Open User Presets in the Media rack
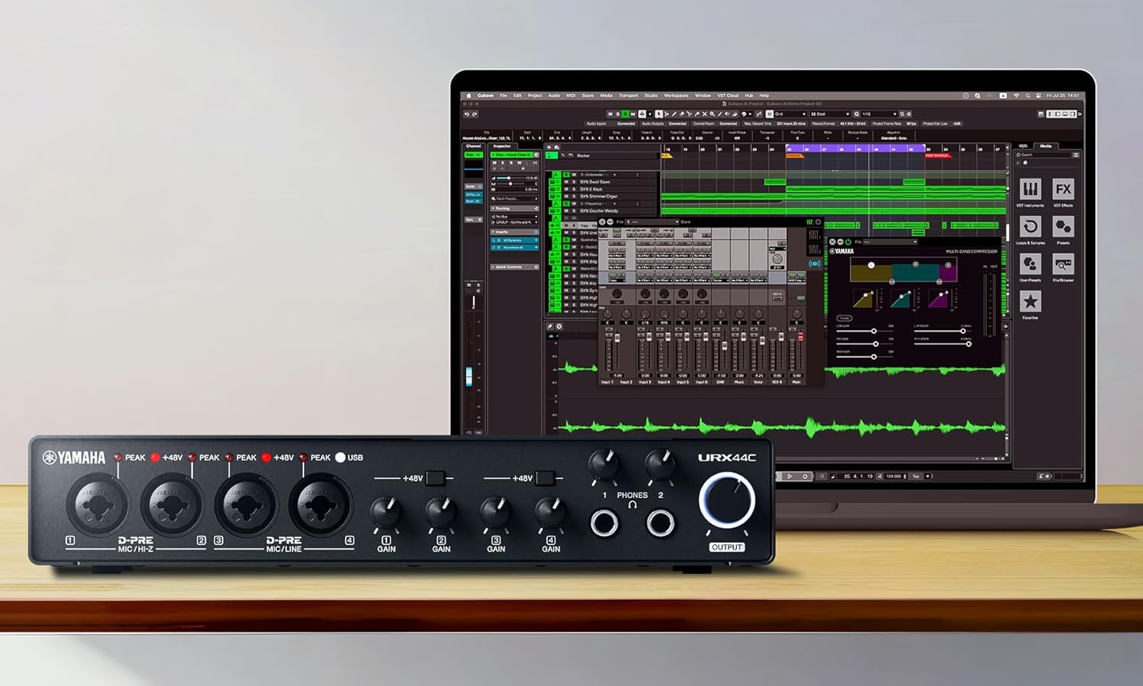The height and width of the screenshot is (686, 1143). pyautogui.click(x=1032, y=263)
